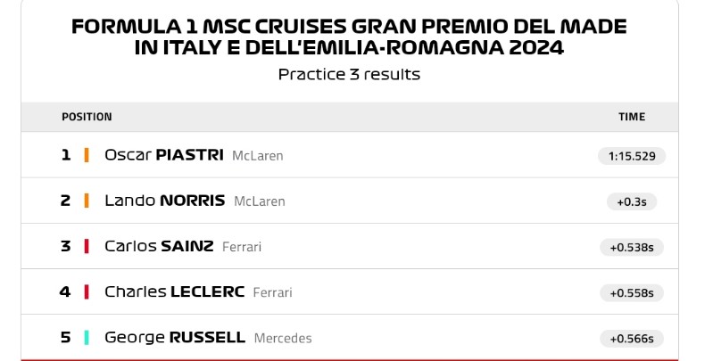Select Carlos Sainz driver name
The height and width of the screenshot is (361, 713).
click(x=159, y=246)
